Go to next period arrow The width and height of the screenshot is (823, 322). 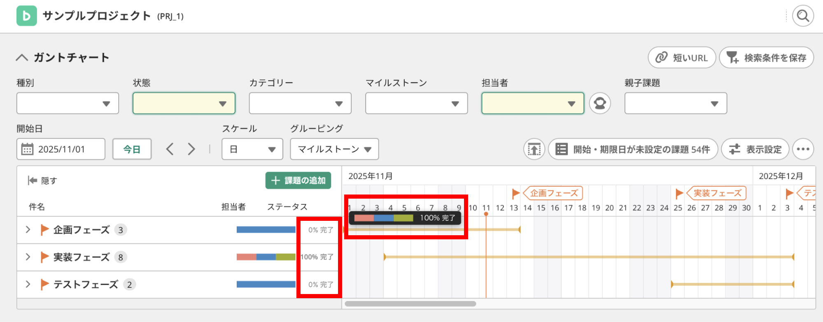pos(191,149)
